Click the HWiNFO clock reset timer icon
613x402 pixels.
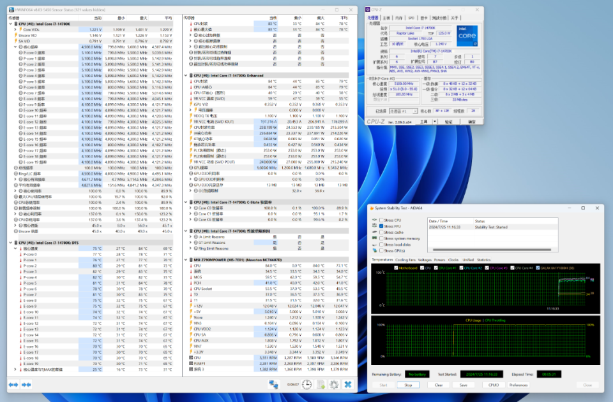point(307,384)
